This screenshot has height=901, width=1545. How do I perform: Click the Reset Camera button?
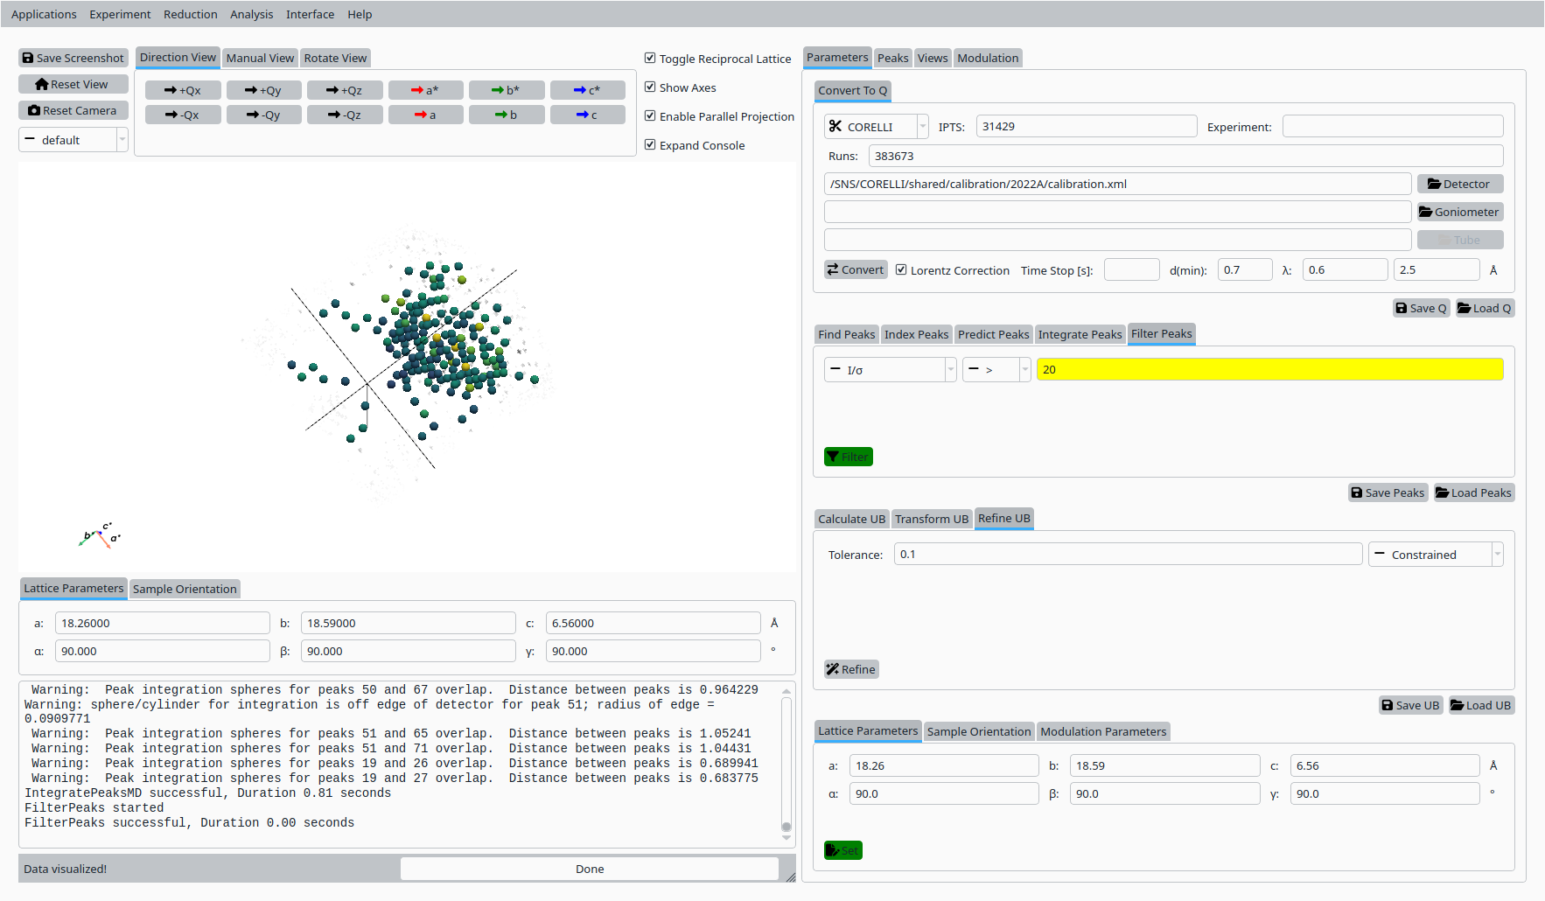coord(73,110)
